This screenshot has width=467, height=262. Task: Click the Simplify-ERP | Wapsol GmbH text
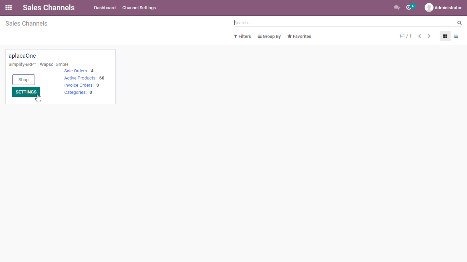tap(38, 64)
